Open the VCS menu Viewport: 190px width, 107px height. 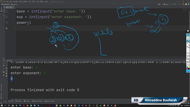coord(37,1)
